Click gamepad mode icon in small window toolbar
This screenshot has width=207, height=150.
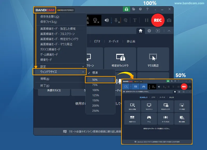tap(144, 87)
